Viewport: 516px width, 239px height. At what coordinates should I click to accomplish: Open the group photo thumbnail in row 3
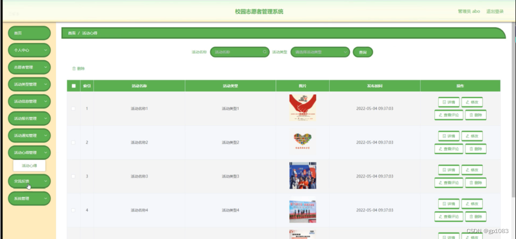coord(303,176)
